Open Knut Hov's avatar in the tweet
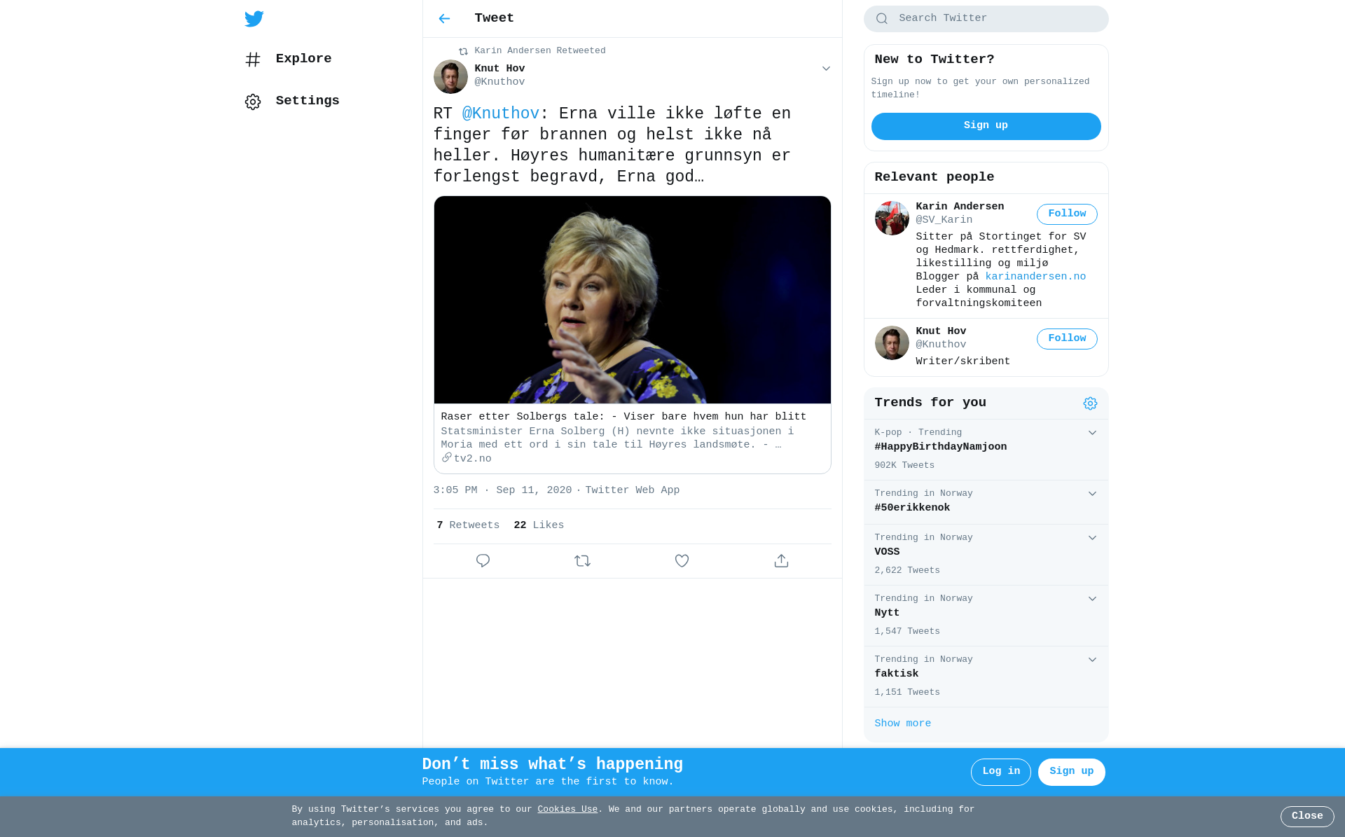Screen dimensions: 1345x837 pyautogui.click(x=450, y=76)
